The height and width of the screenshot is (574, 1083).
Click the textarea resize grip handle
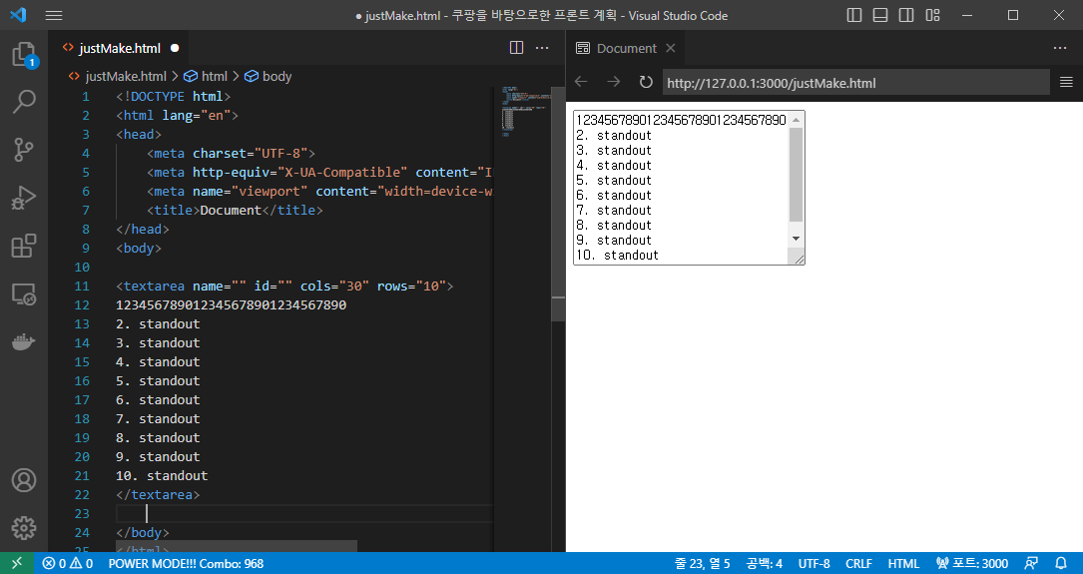click(x=799, y=259)
